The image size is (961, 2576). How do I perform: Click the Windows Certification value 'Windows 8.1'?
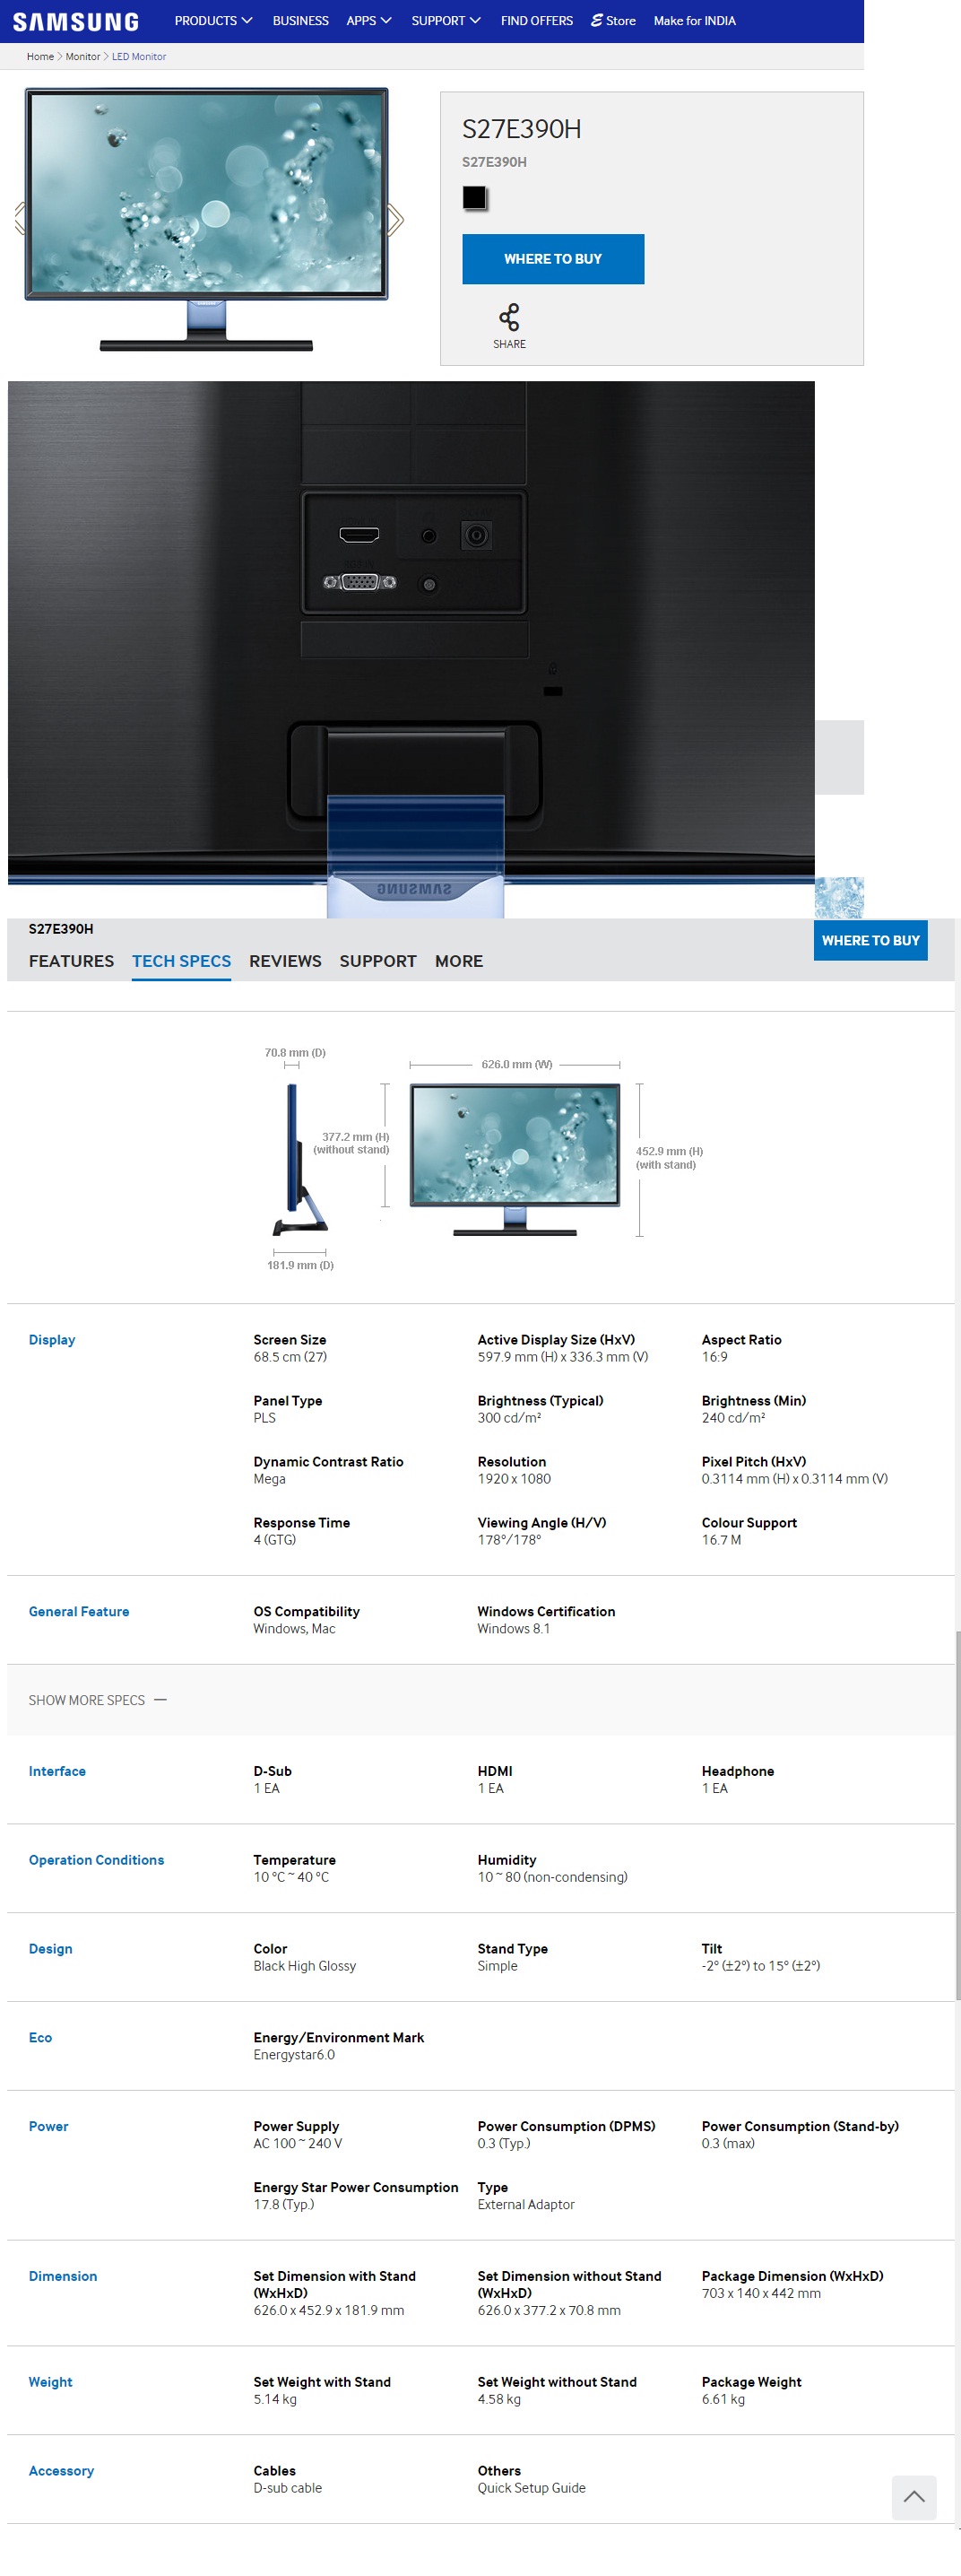click(514, 1629)
